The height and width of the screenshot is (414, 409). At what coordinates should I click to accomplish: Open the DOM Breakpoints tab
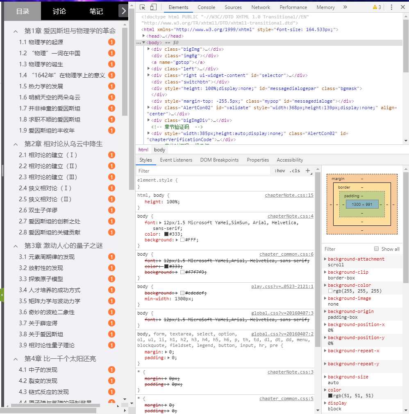point(219,160)
